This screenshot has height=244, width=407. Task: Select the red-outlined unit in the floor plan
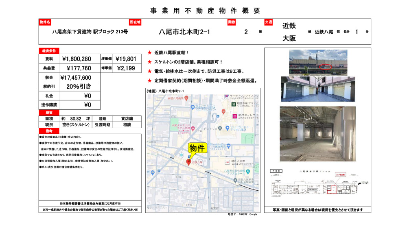[x=331, y=190]
